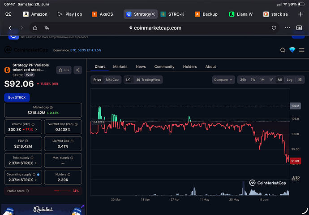Switch to the Holders tab
The height and width of the screenshot is (215, 309).
coord(190,67)
